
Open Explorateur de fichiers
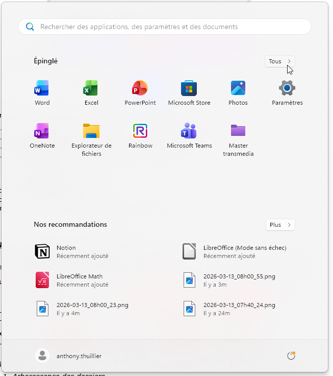point(91,140)
